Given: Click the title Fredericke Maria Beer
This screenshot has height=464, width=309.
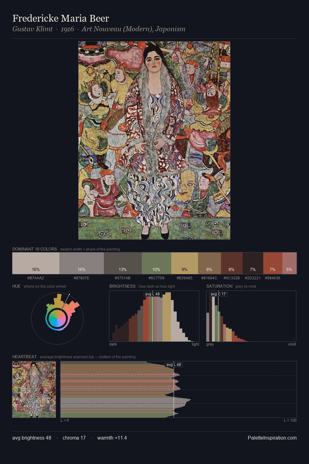Looking at the screenshot, I should point(61,18).
